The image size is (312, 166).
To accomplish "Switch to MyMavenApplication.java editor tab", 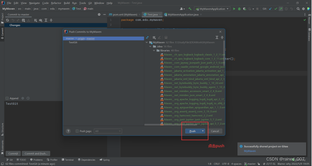I will (x=183, y=14).
